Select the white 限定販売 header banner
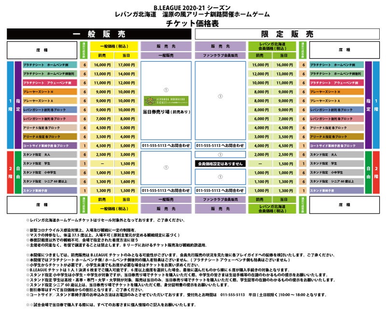This screenshot has height=311, width=386. click(287, 34)
